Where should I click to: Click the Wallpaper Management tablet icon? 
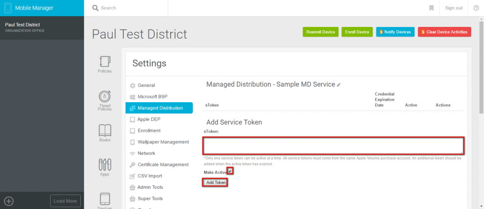pos(132,142)
